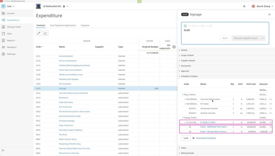Collapse the Orig. Commit. group

183,95
